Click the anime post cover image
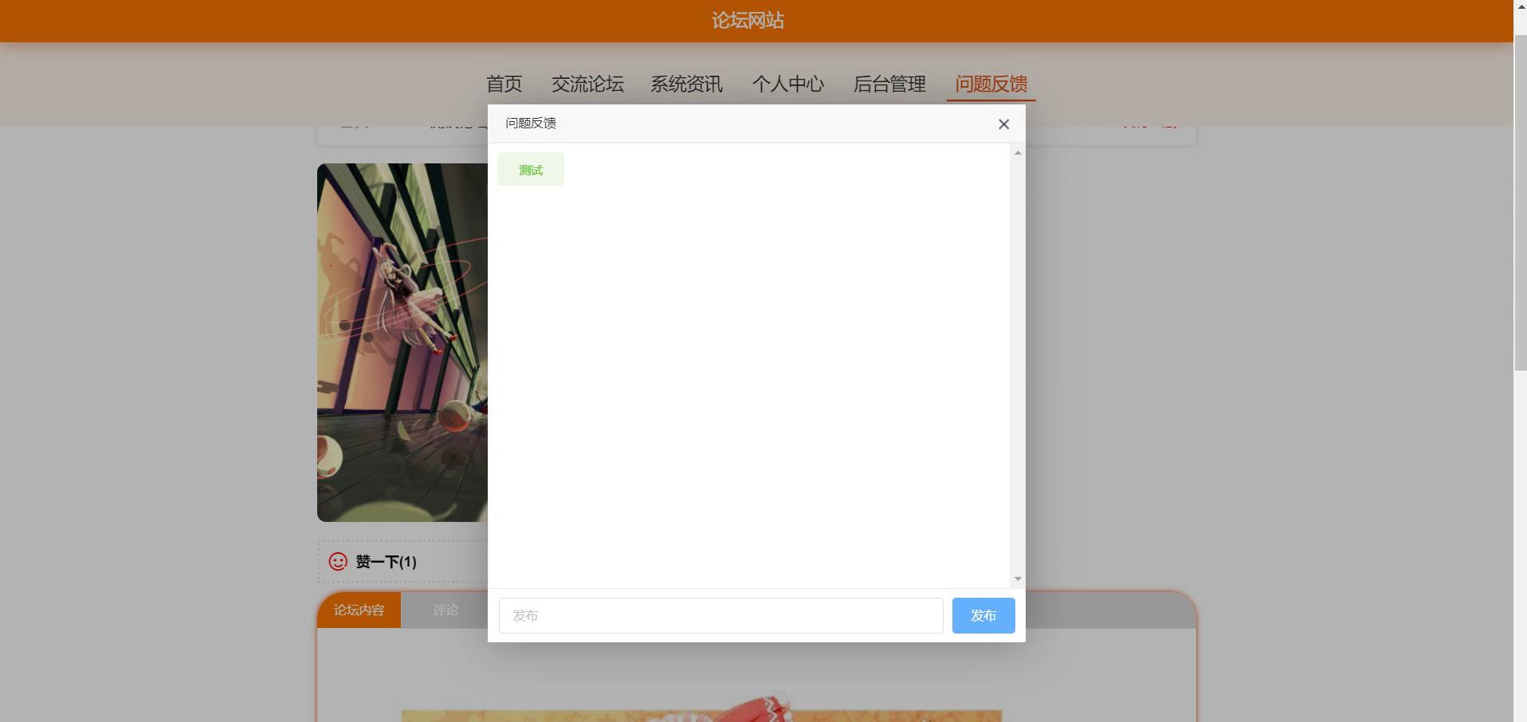This screenshot has height=722, width=1527. tap(402, 343)
